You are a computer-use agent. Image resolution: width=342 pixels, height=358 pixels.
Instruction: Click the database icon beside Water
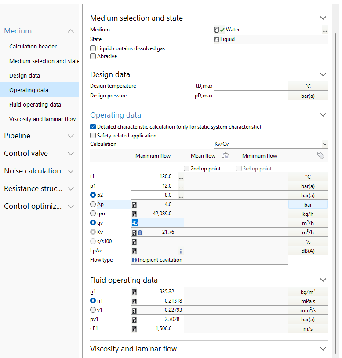pyautogui.click(x=216, y=30)
